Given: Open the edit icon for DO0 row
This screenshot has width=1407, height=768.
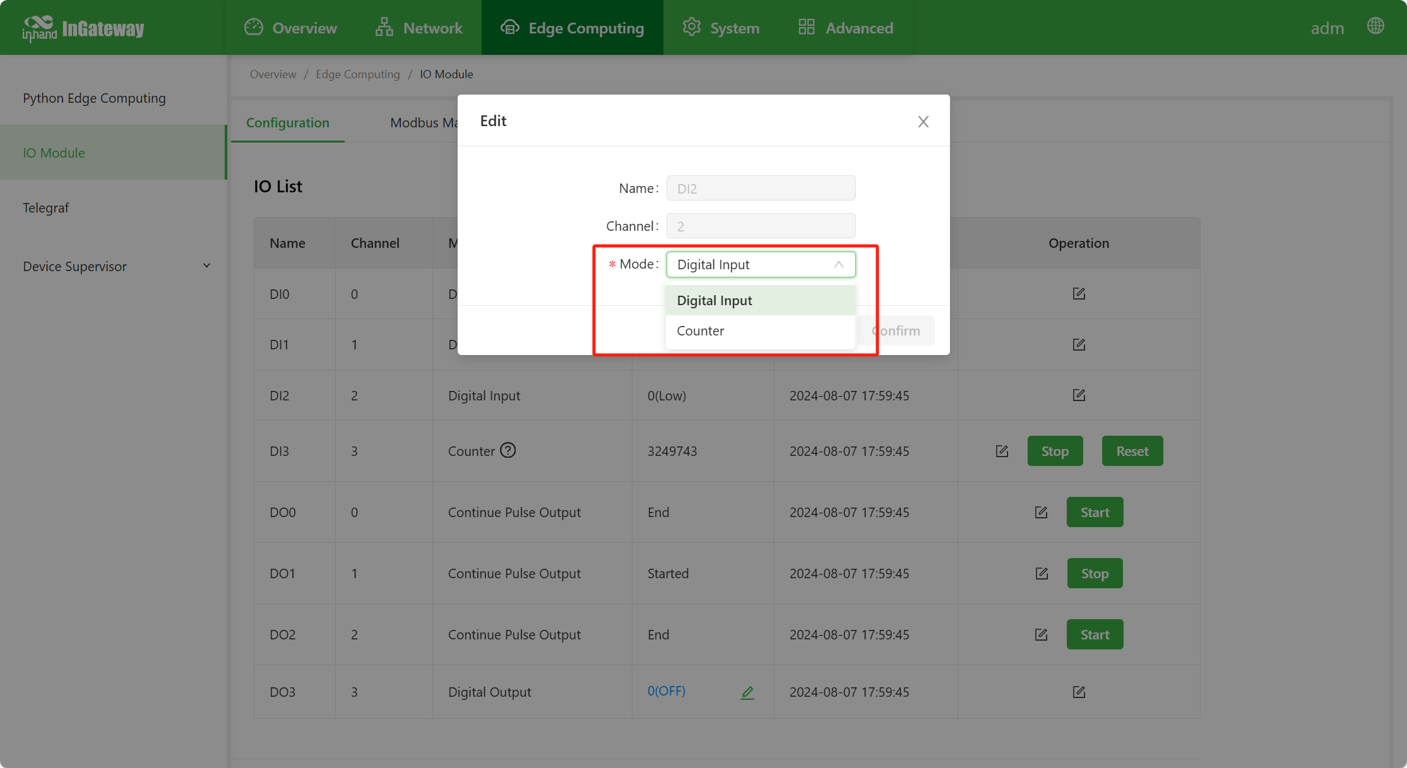Looking at the screenshot, I should [x=1041, y=513].
